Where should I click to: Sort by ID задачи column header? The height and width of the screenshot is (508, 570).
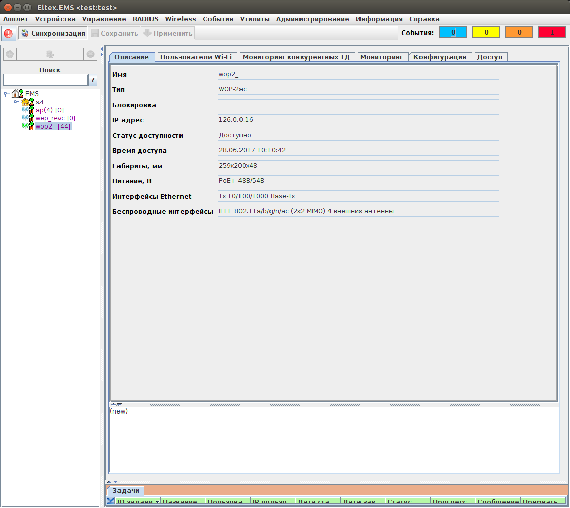click(x=138, y=502)
